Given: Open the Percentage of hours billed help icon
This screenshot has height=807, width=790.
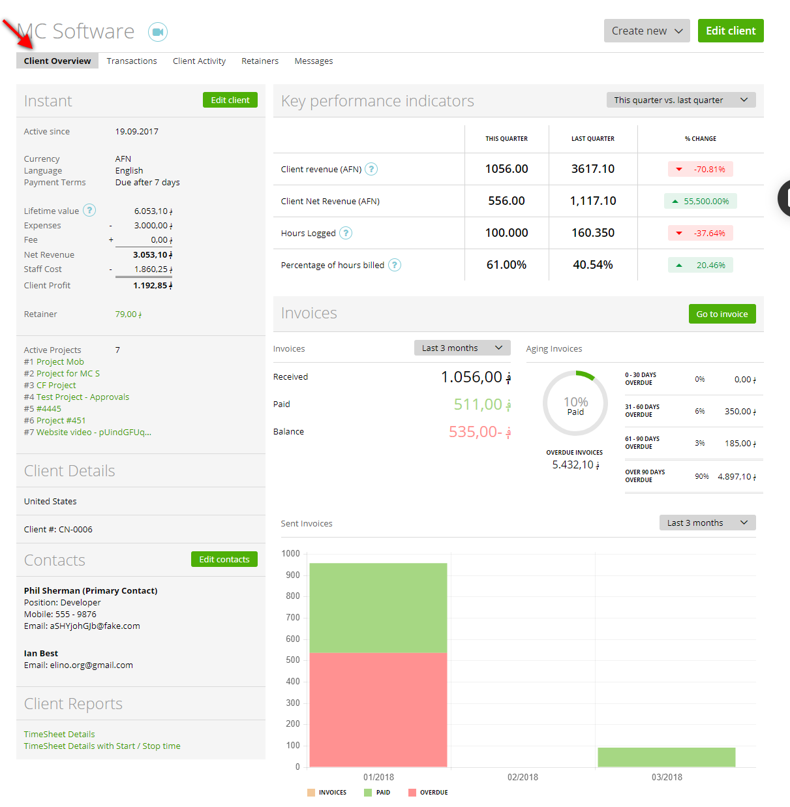Looking at the screenshot, I should click(x=395, y=265).
